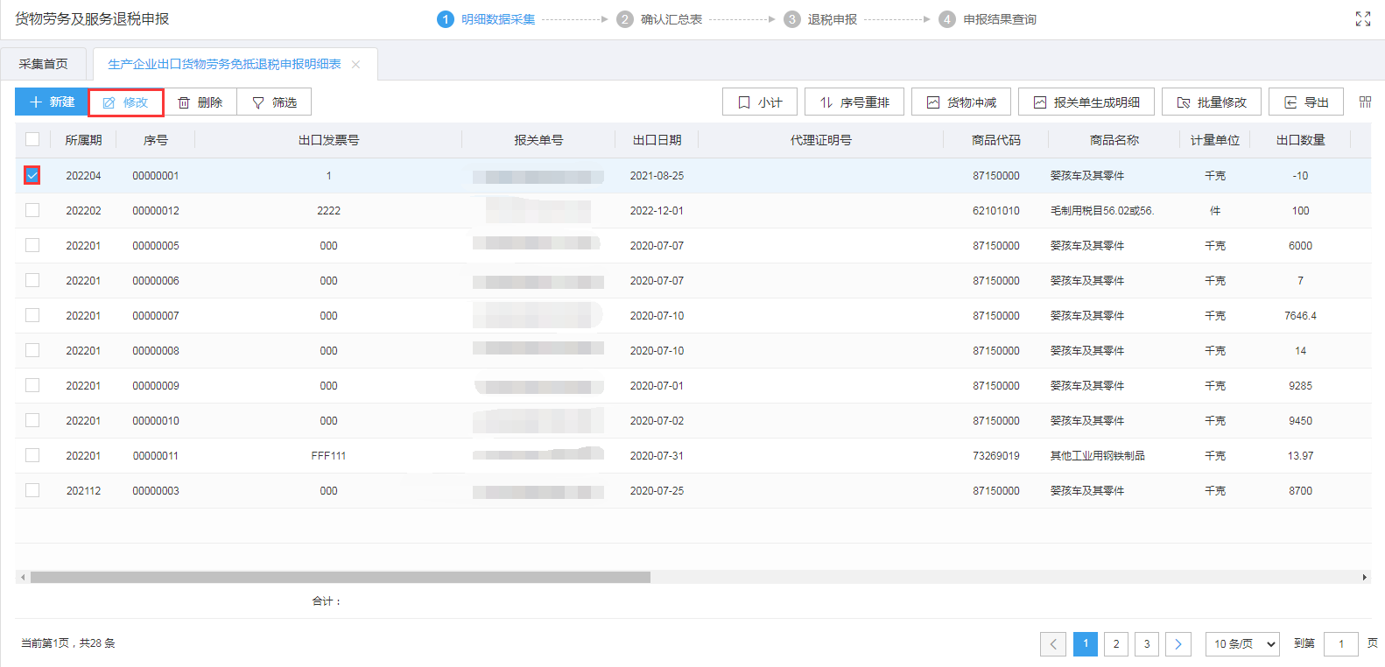Click the next page arrow
Image resolution: width=1385 pixels, height=667 pixels.
coord(1178,644)
